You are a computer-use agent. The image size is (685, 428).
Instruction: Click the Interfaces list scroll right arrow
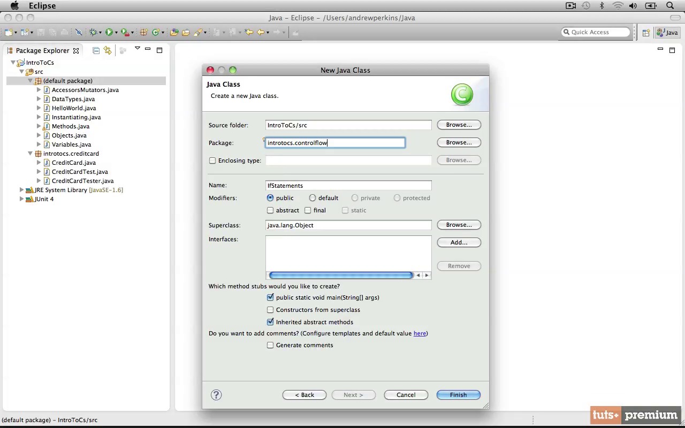pos(427,276)
